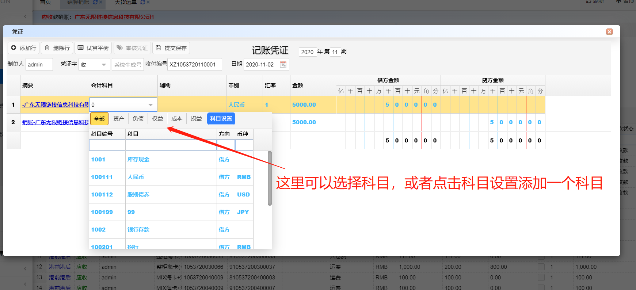Switch to the 大货运单 background tab
Viewport: 636px width, 290px height.
coord(126,2)
